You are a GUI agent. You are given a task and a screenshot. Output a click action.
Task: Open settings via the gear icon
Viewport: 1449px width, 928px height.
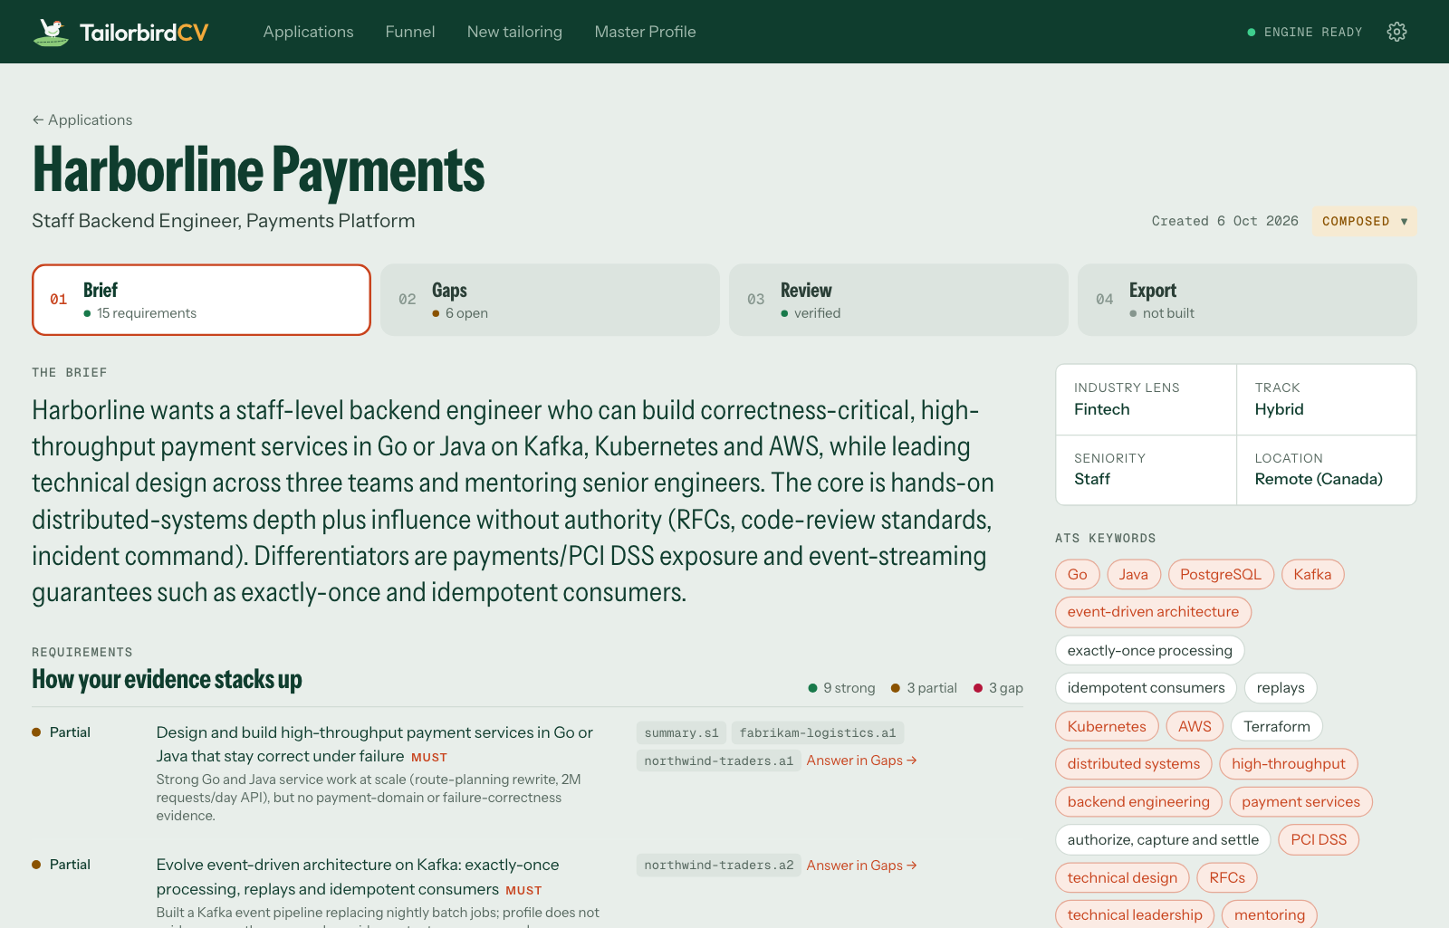(x=1396, y=32)
